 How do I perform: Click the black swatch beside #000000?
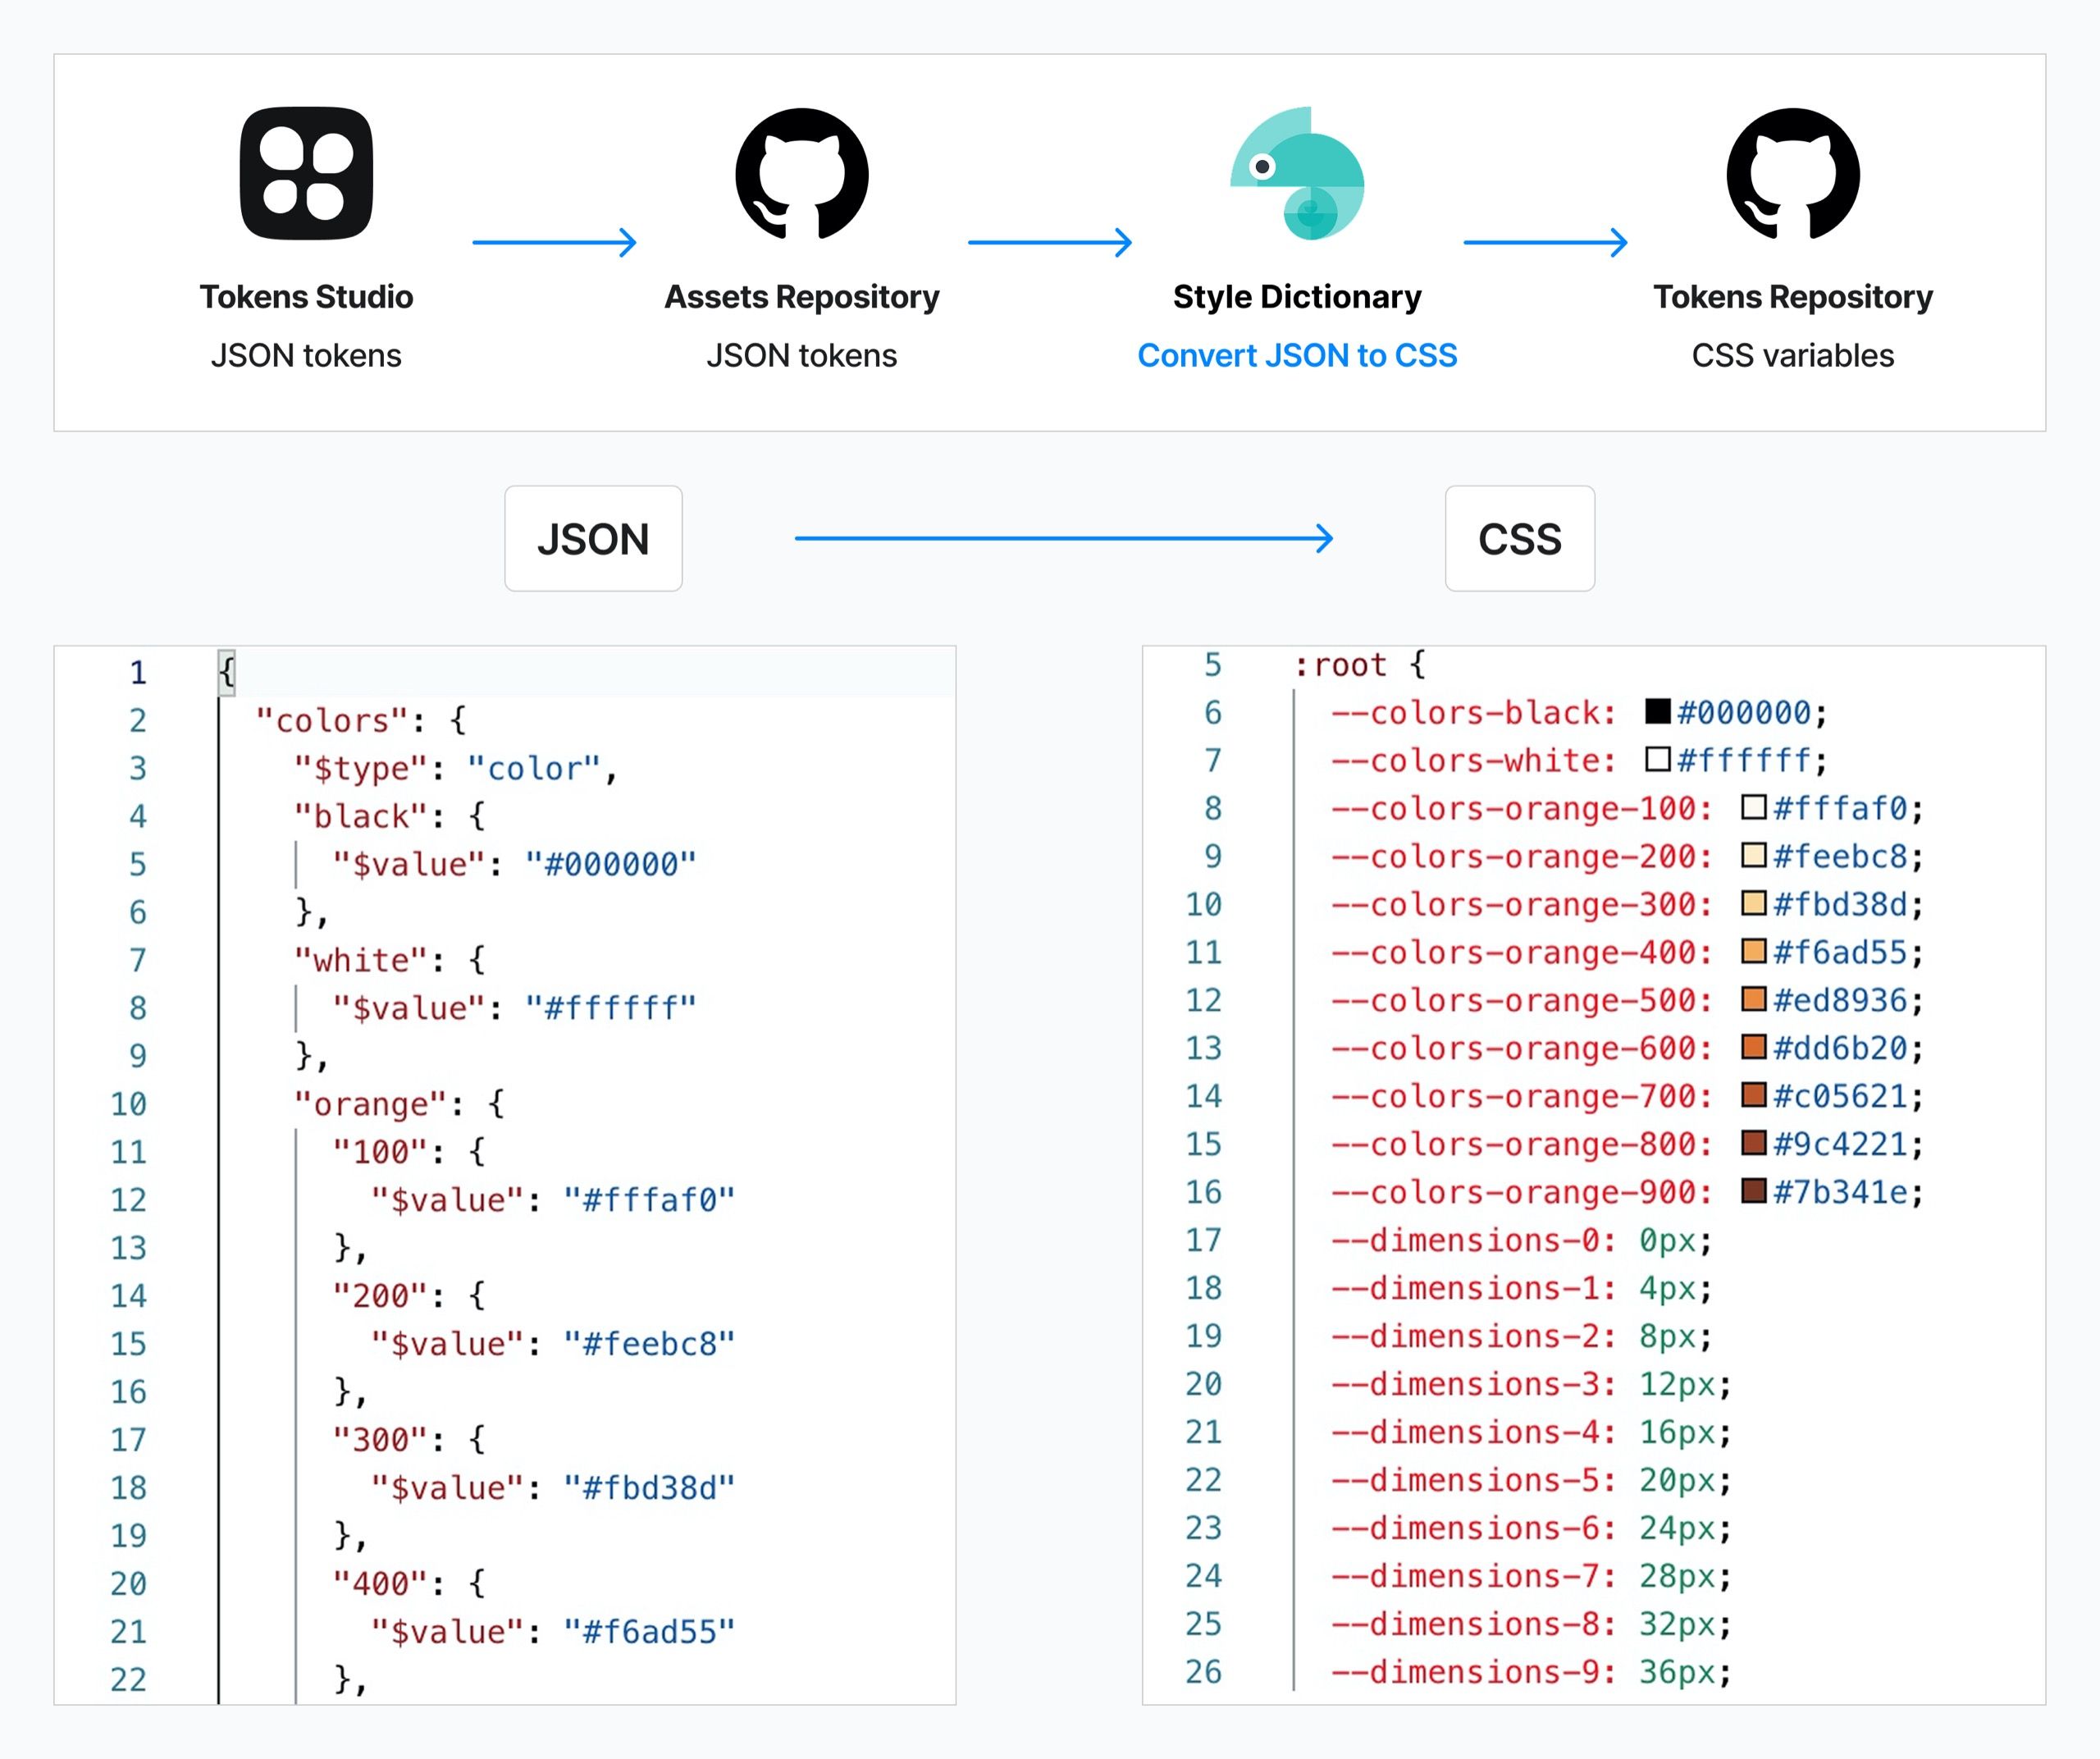click(1658, 711)
